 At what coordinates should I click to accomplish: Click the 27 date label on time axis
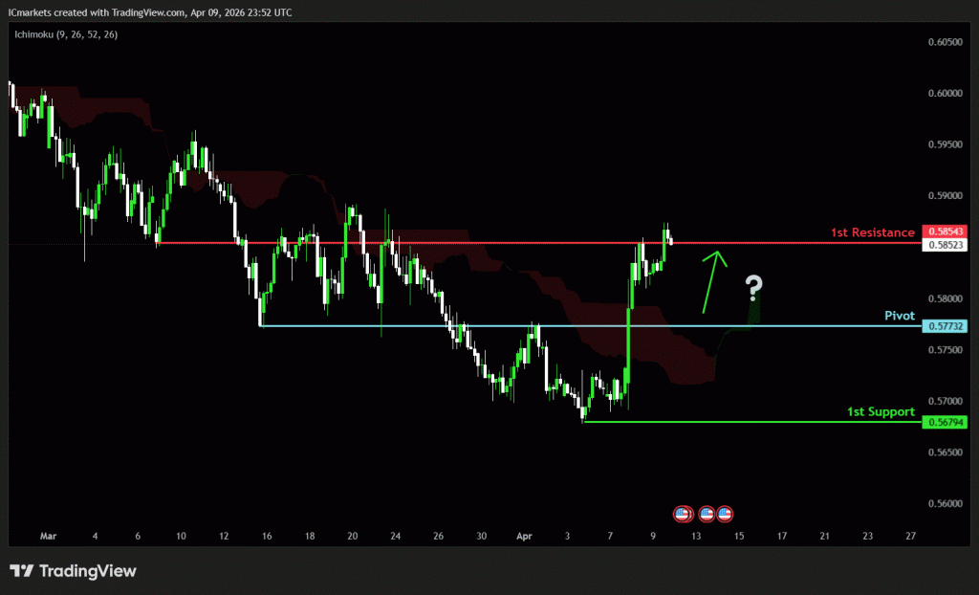[x=910, y=537]
